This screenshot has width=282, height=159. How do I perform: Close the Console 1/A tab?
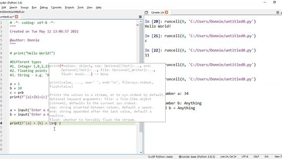coord(167,12)
